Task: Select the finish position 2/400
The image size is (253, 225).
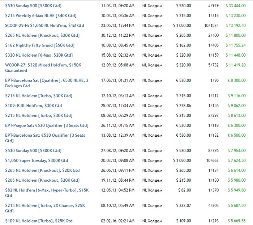Action: click(x=213, y=35)
